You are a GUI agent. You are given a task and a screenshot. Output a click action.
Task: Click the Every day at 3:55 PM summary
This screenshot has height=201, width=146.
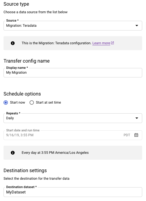point(55,152)
